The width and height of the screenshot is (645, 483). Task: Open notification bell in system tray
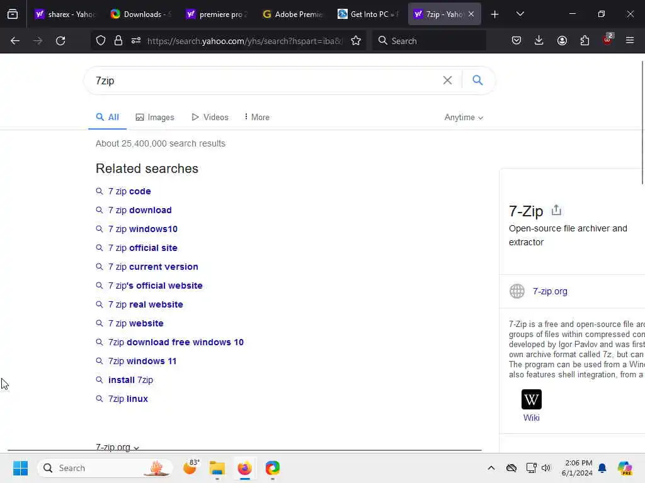coord(602,468)
